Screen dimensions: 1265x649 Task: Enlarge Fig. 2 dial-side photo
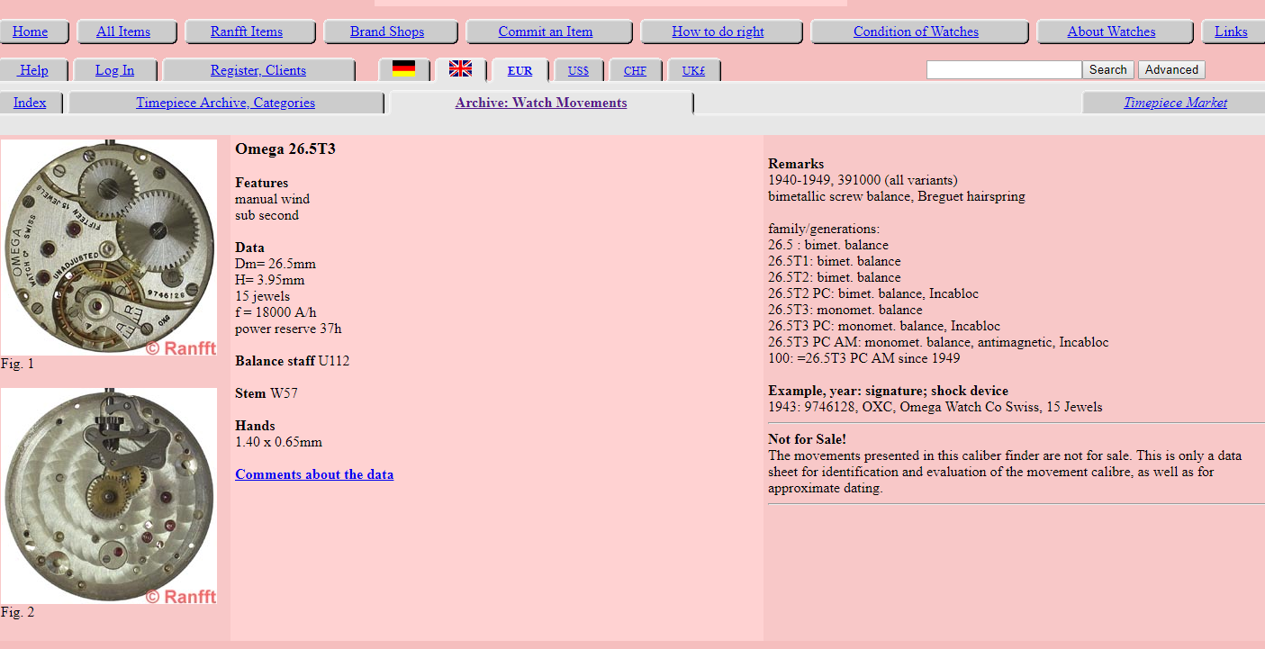pyautogui.click(x=109, y=496)
